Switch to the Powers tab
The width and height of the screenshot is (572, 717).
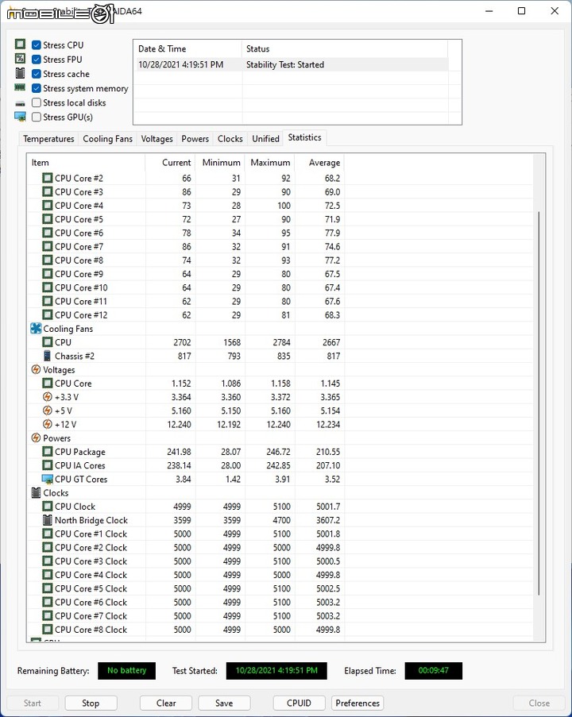pyautogui.click(x=195, y=138)
